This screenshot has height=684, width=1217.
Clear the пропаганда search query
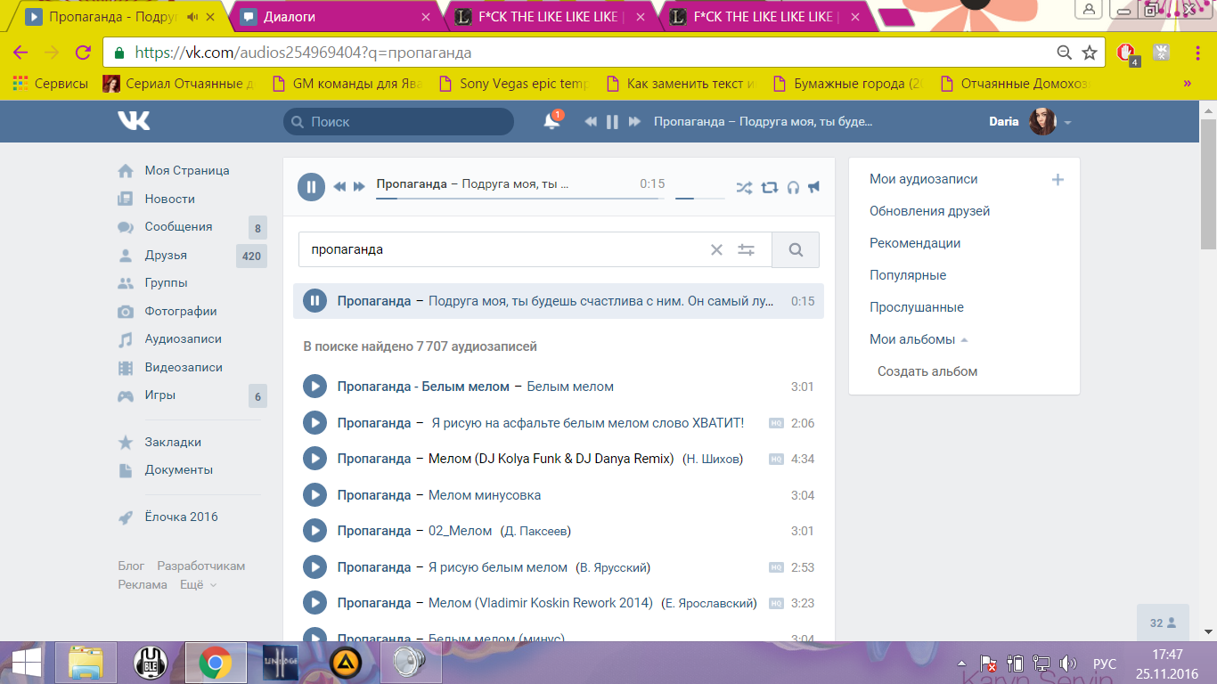coord(716,250)
